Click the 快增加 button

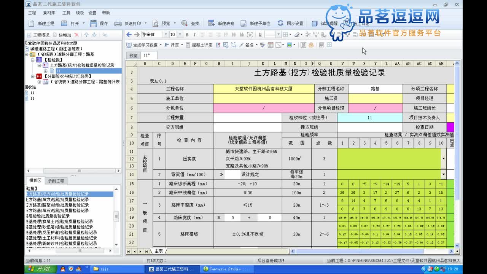(62, 35)
